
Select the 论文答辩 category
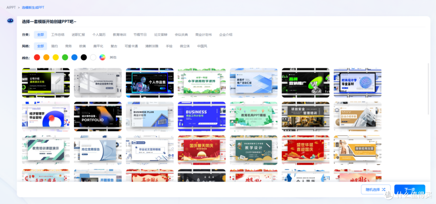point(161,35)
